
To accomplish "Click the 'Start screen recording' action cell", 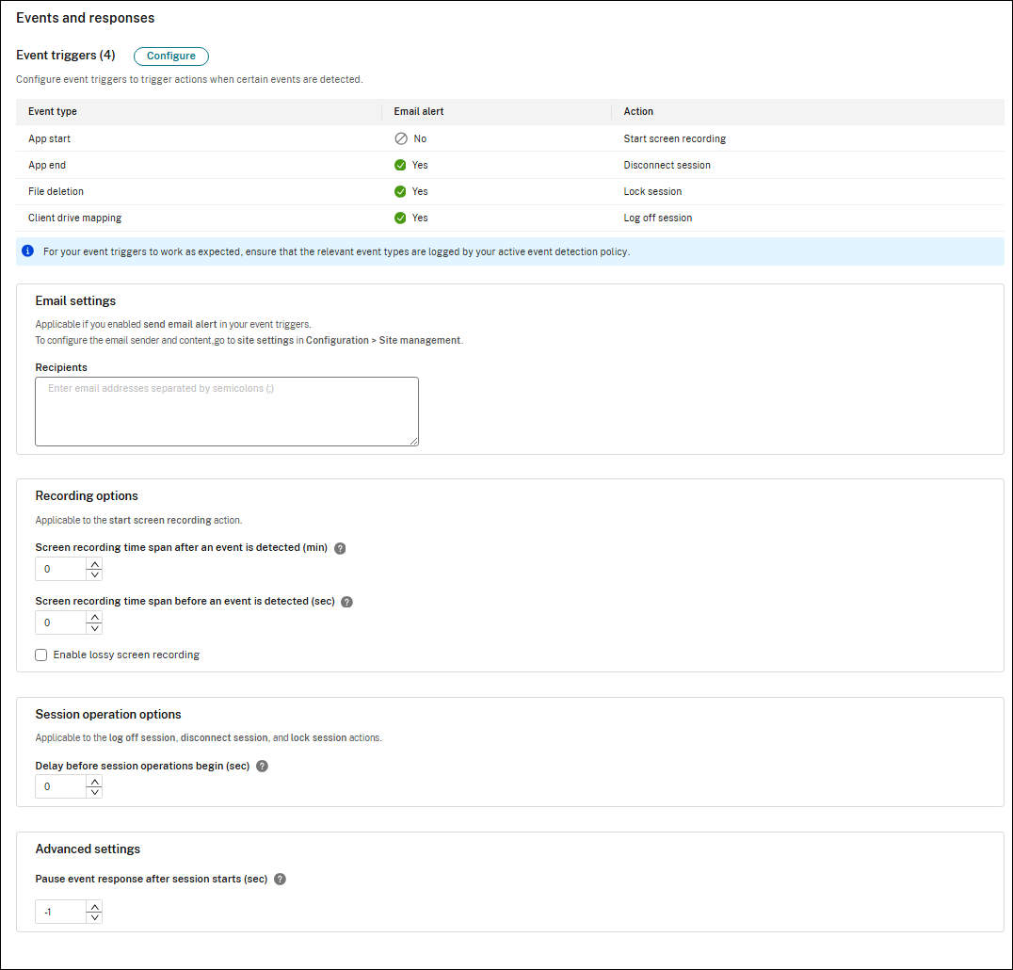I will coord(674,139).
